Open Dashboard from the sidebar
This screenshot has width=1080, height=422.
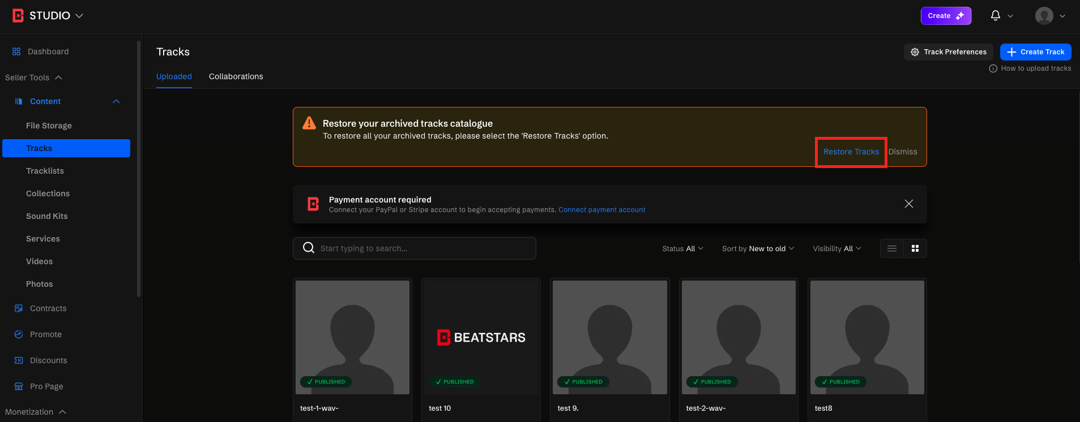(x=48, y=51)
